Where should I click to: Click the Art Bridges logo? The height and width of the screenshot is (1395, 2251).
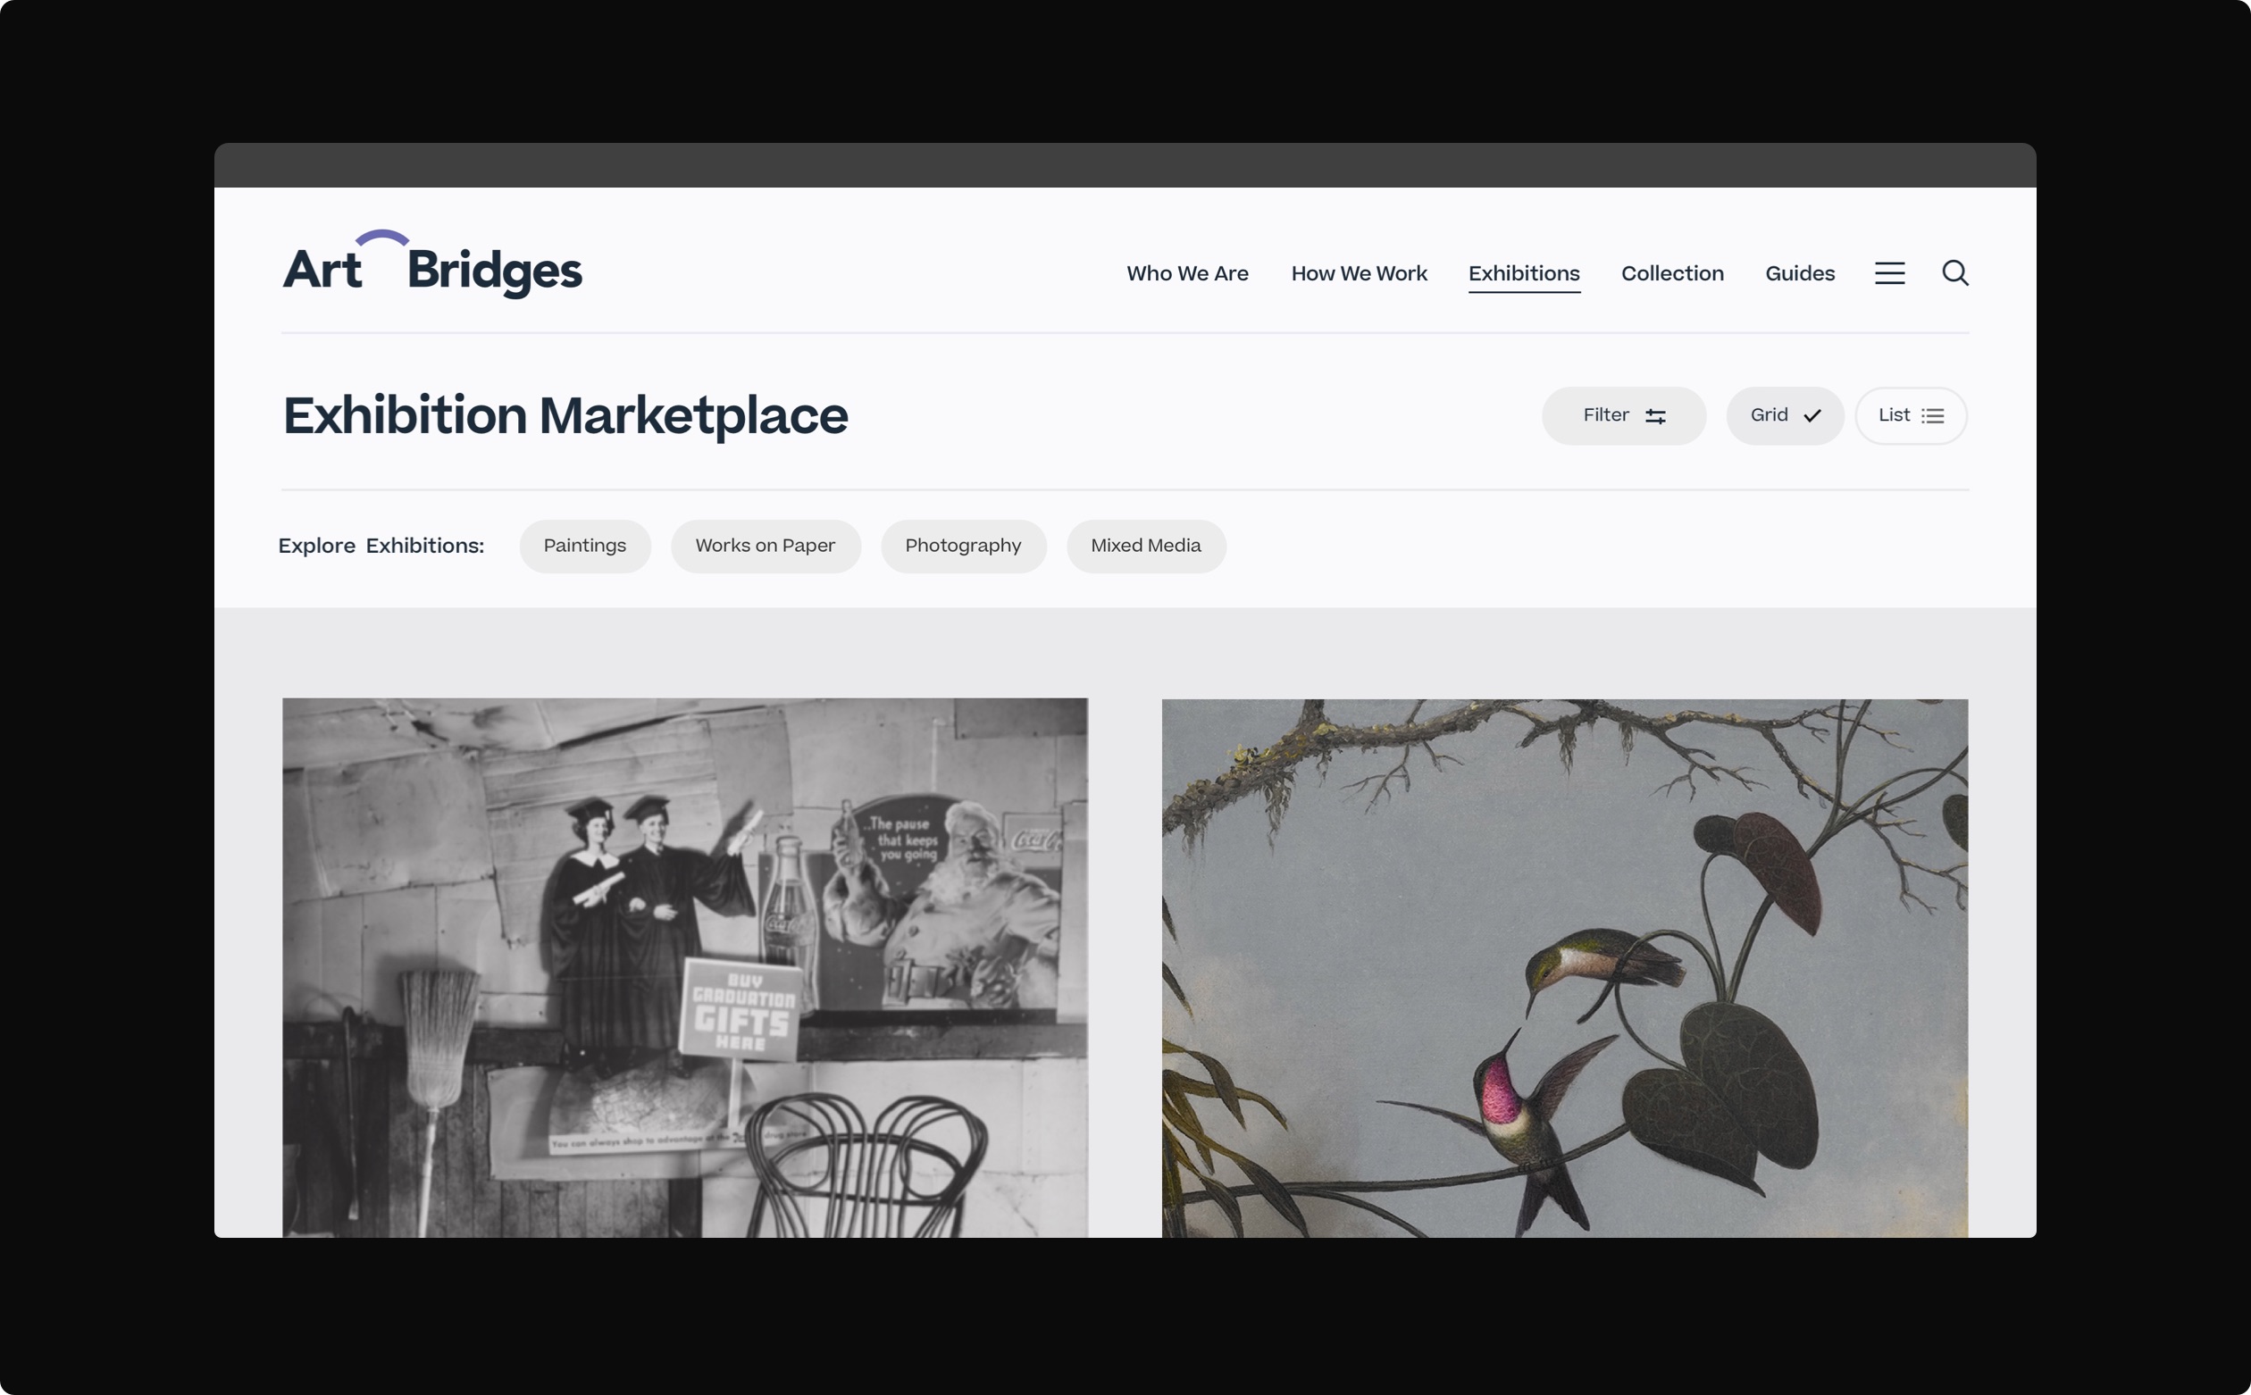[x=431, y=263]
